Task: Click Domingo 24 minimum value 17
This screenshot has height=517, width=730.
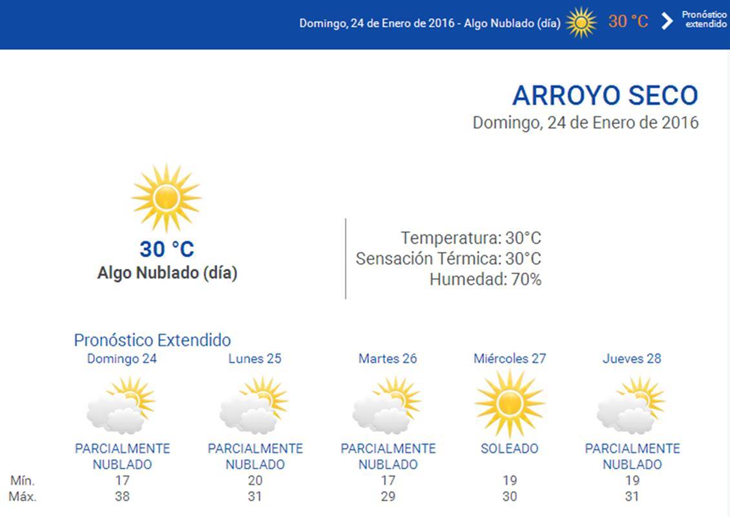Action: click(123, 480)
